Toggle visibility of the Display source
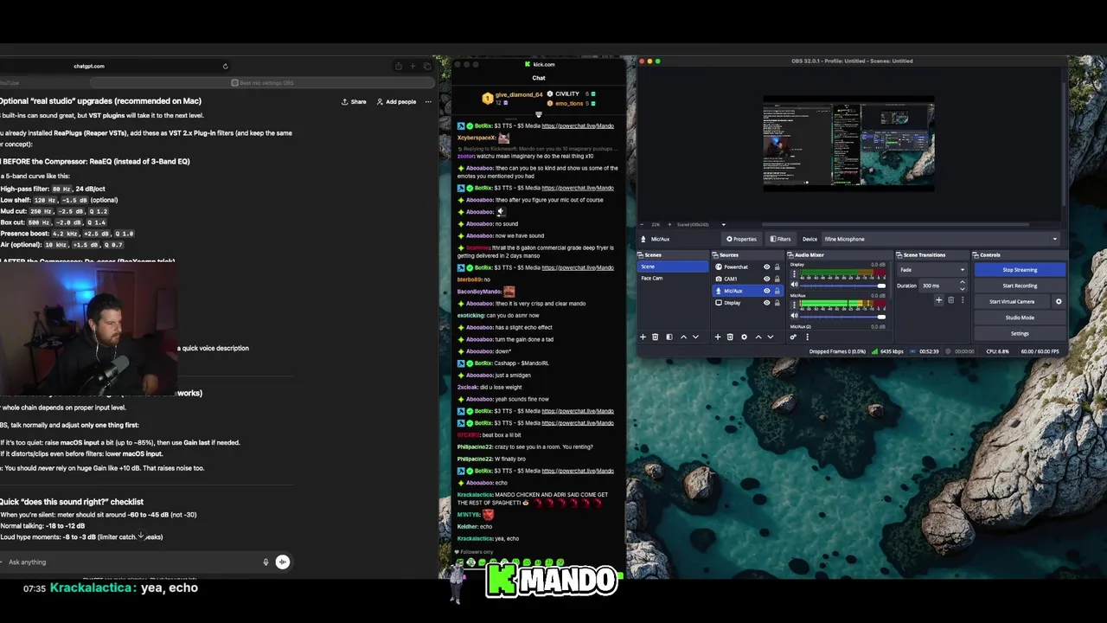The width and height of the screenshot is (1107, 623). pos(766,303)
